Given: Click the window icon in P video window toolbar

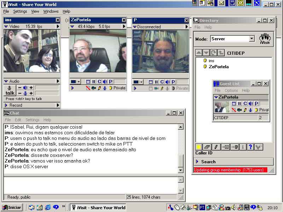Looking at the screenshot, I should coord(151,82).
